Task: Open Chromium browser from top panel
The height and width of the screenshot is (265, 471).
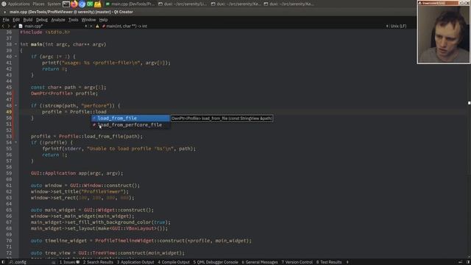Action: click(82, 4)
